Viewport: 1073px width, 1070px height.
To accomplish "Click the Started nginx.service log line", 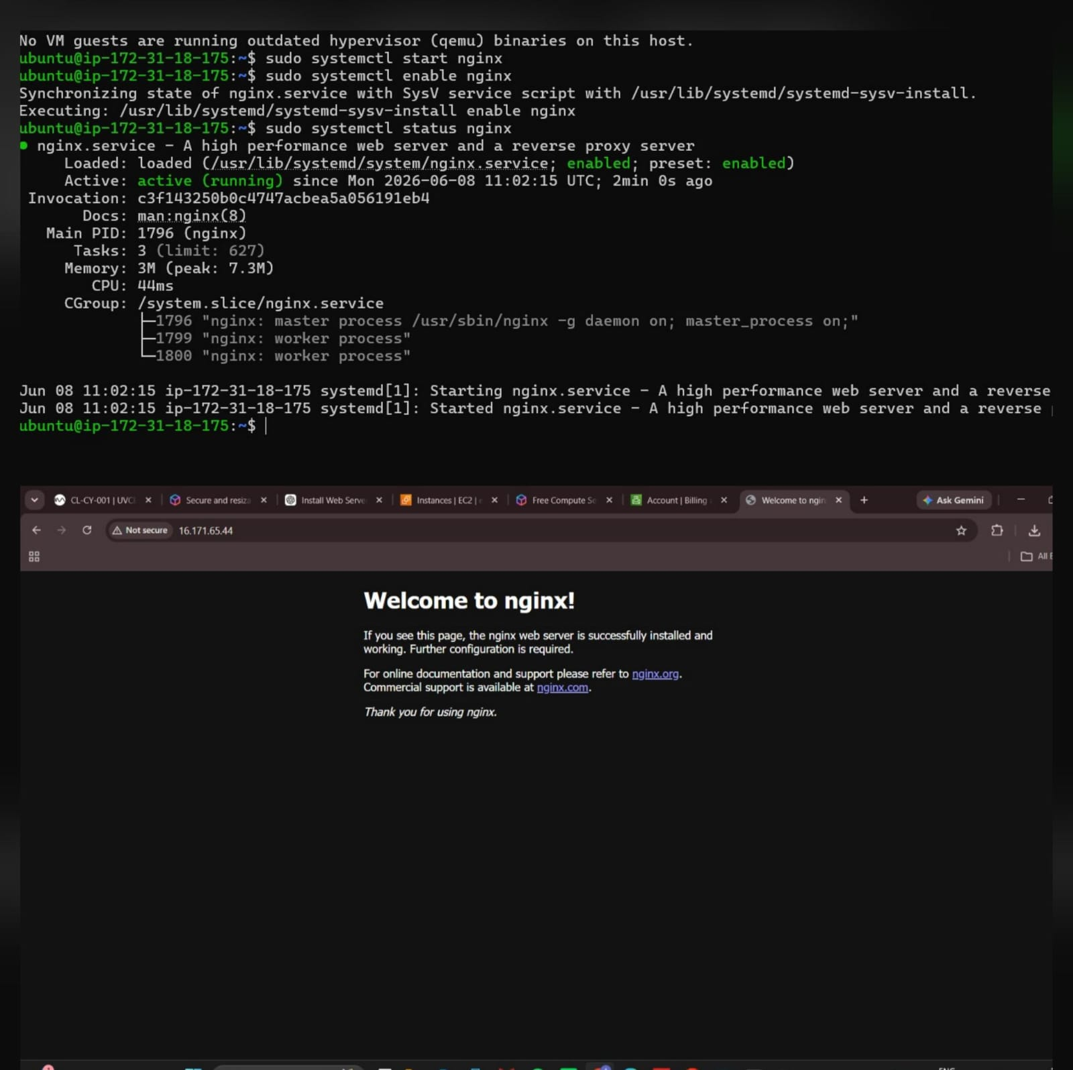I will coord(535,408).
